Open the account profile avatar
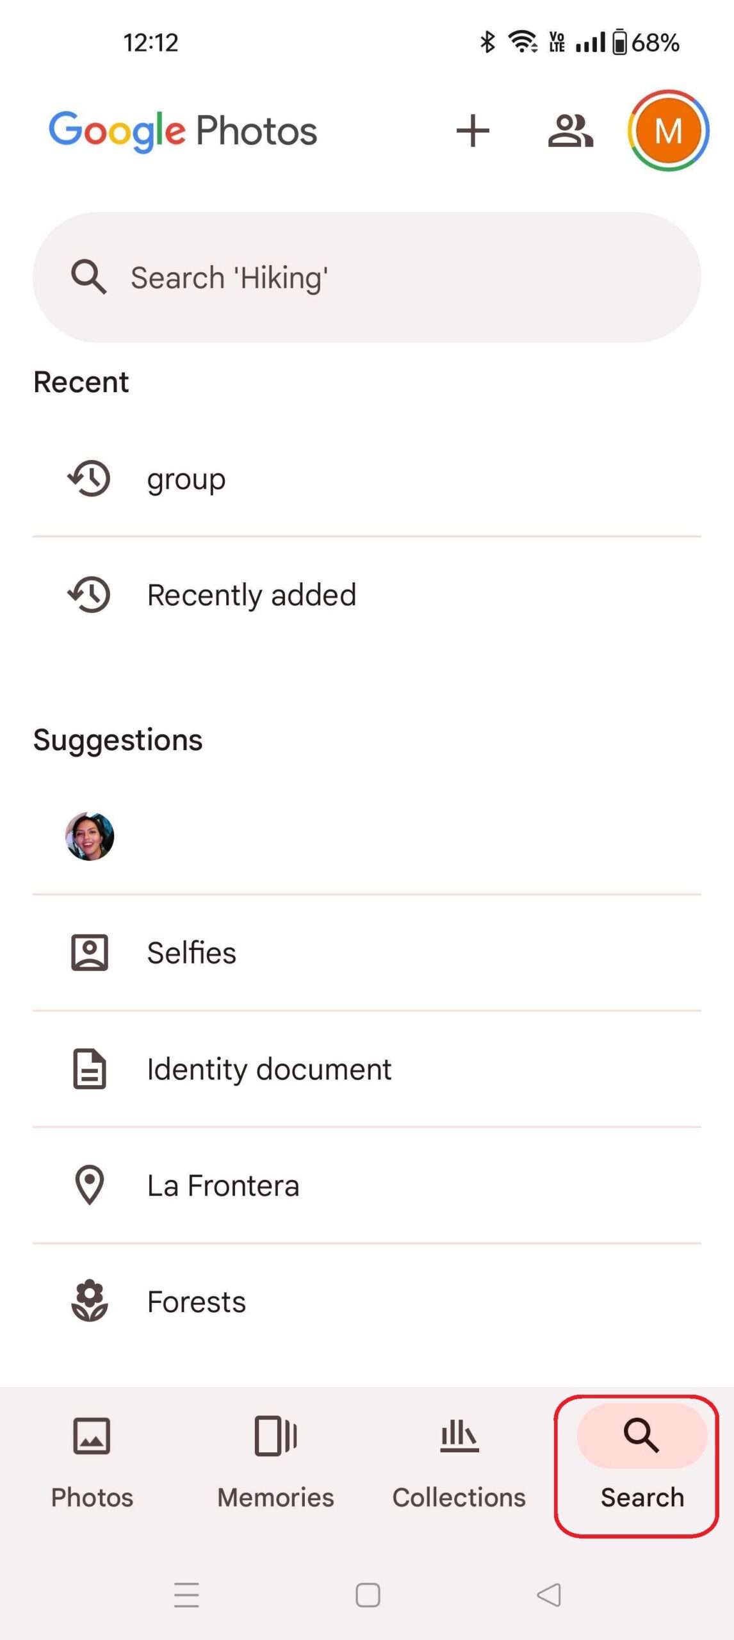Screen dimensions: 734x1640 pyautogui.click(x=668, y=131)
